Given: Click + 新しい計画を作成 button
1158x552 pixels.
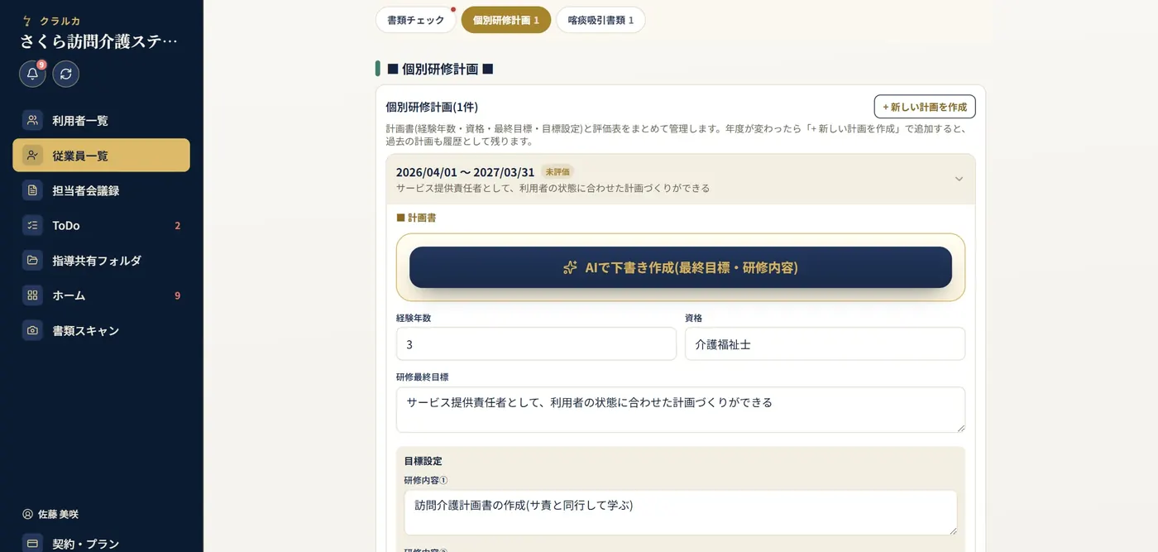Looking at the screenshot, I should tap(925, 107).
